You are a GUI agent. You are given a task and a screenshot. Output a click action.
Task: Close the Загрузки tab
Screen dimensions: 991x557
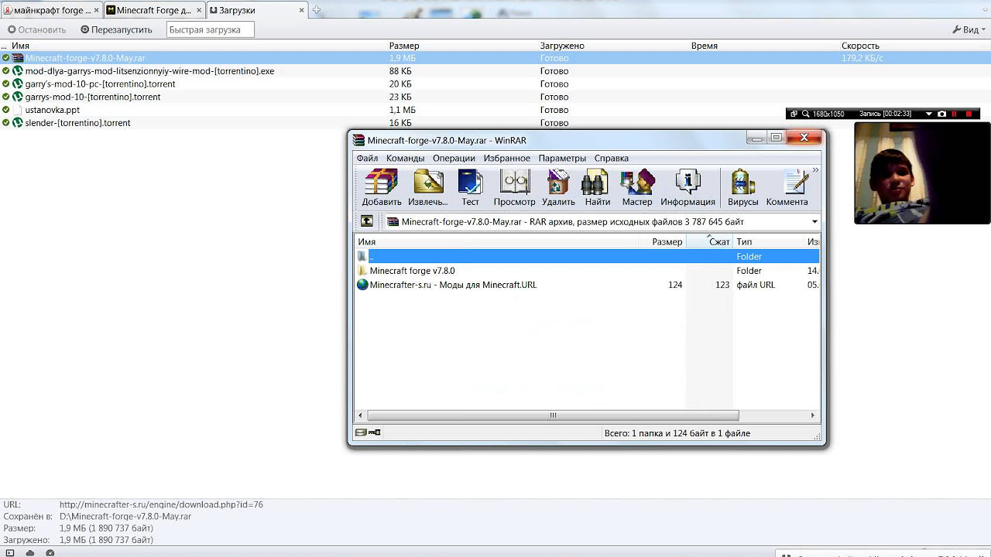coord(303,10)
